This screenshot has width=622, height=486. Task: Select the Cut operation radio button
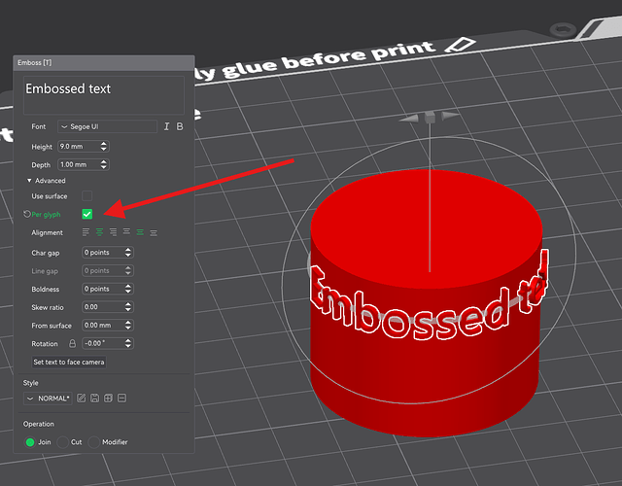click(63, 442)
